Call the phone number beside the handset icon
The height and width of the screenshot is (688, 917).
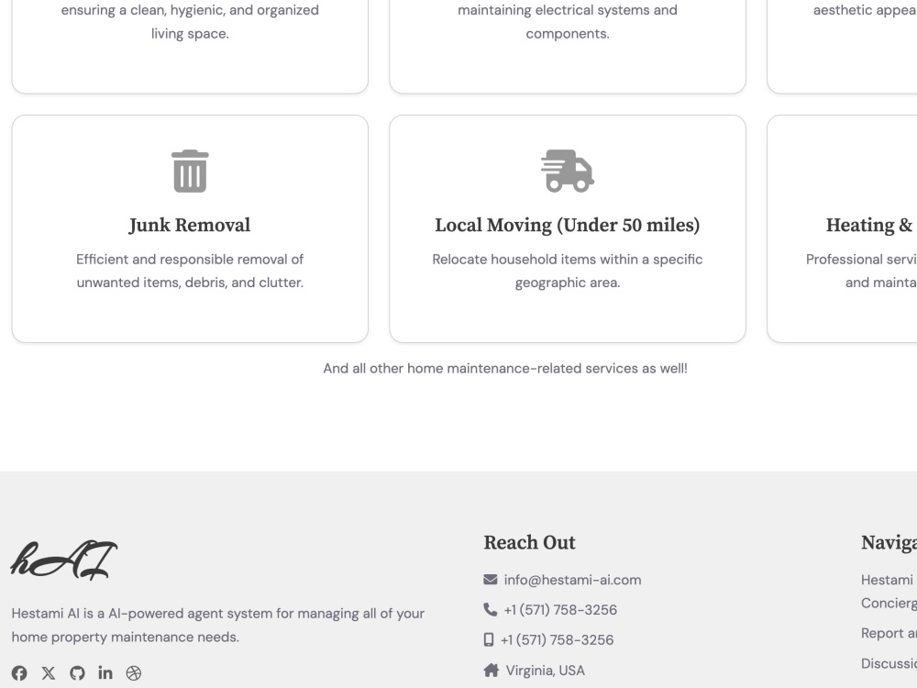[560, 610]
